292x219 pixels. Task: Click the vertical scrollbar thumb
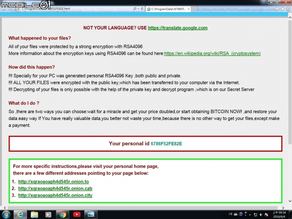290,82
